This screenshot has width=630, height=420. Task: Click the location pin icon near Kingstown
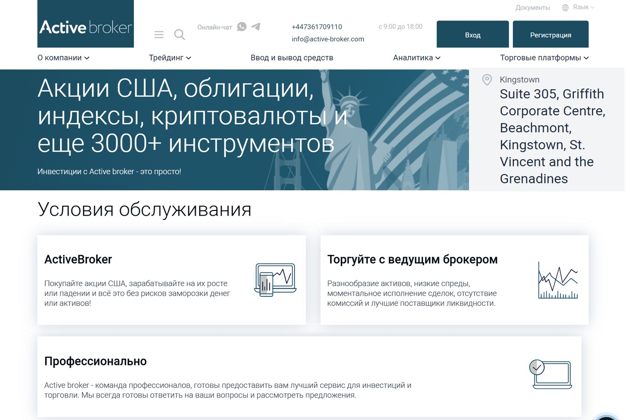tap(487, 80)
